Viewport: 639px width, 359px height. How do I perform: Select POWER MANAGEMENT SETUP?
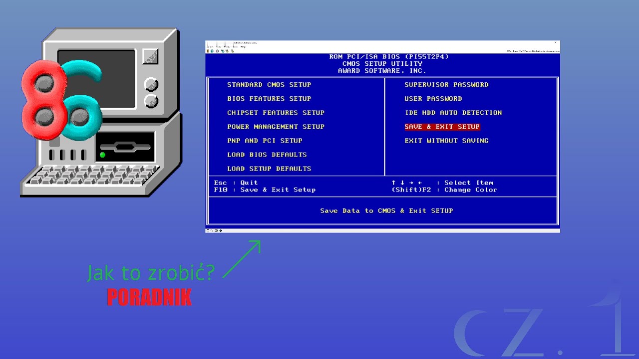276,127
